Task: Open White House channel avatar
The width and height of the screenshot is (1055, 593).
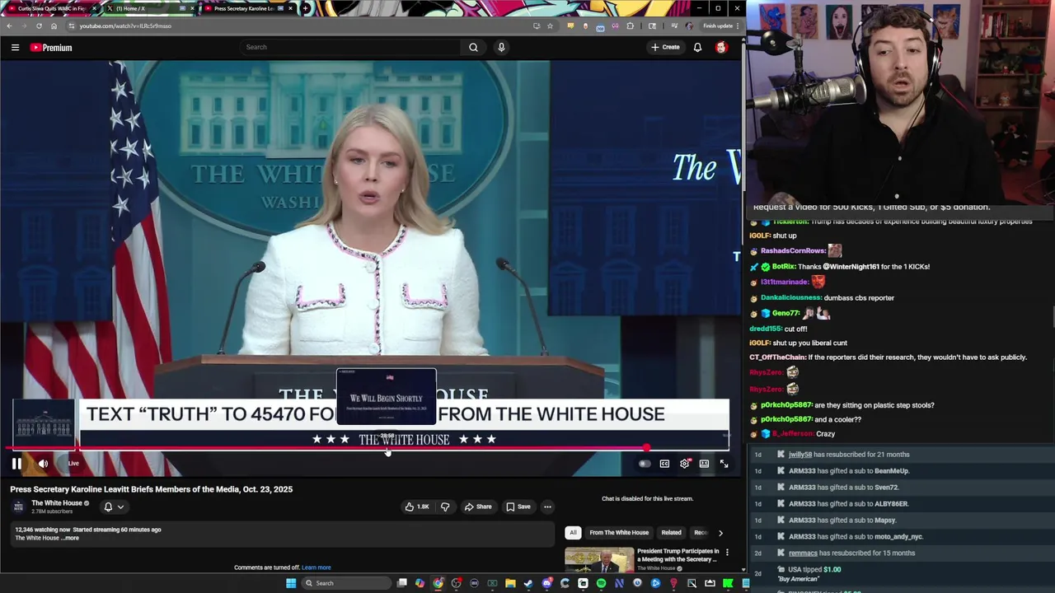Action: (x=19, y=507)
